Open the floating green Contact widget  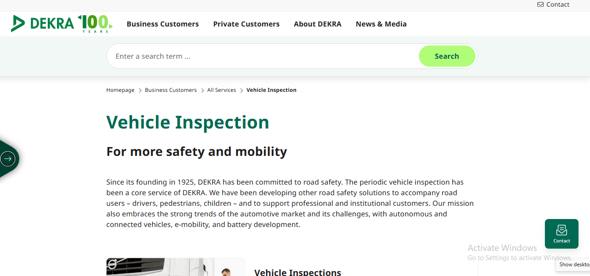561,234
